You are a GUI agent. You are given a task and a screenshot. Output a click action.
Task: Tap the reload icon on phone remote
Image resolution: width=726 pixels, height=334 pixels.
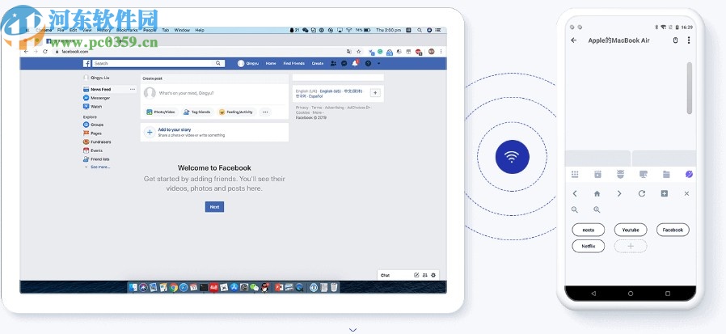[x=642, y=193]
